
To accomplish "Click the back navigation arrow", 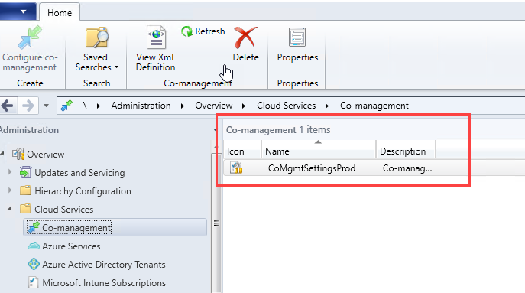I will [x=8, y=106].
